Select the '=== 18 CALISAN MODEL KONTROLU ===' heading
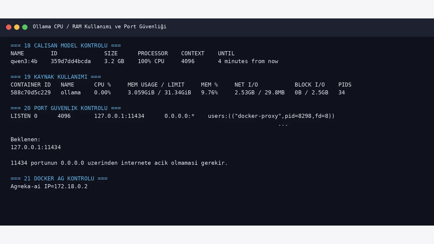Screen dimensions: 434x244 point(66,46)
